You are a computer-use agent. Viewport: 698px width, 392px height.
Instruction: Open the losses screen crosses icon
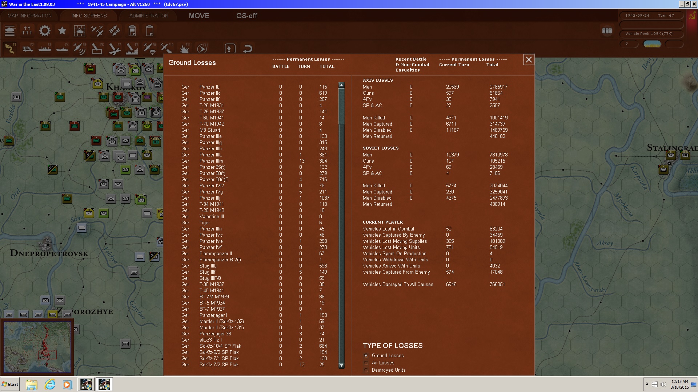click(x=27, y=31)
